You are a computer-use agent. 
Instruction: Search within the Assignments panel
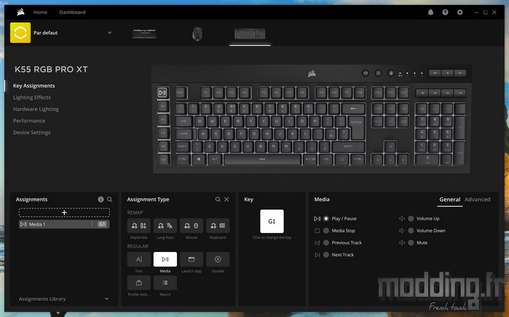coord(109,199)
